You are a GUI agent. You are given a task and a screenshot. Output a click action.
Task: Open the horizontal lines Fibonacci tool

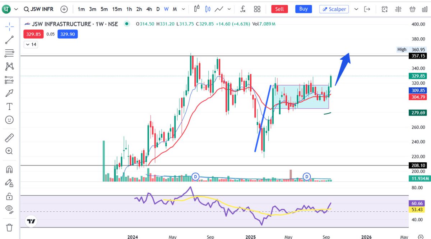coord(9,53)
